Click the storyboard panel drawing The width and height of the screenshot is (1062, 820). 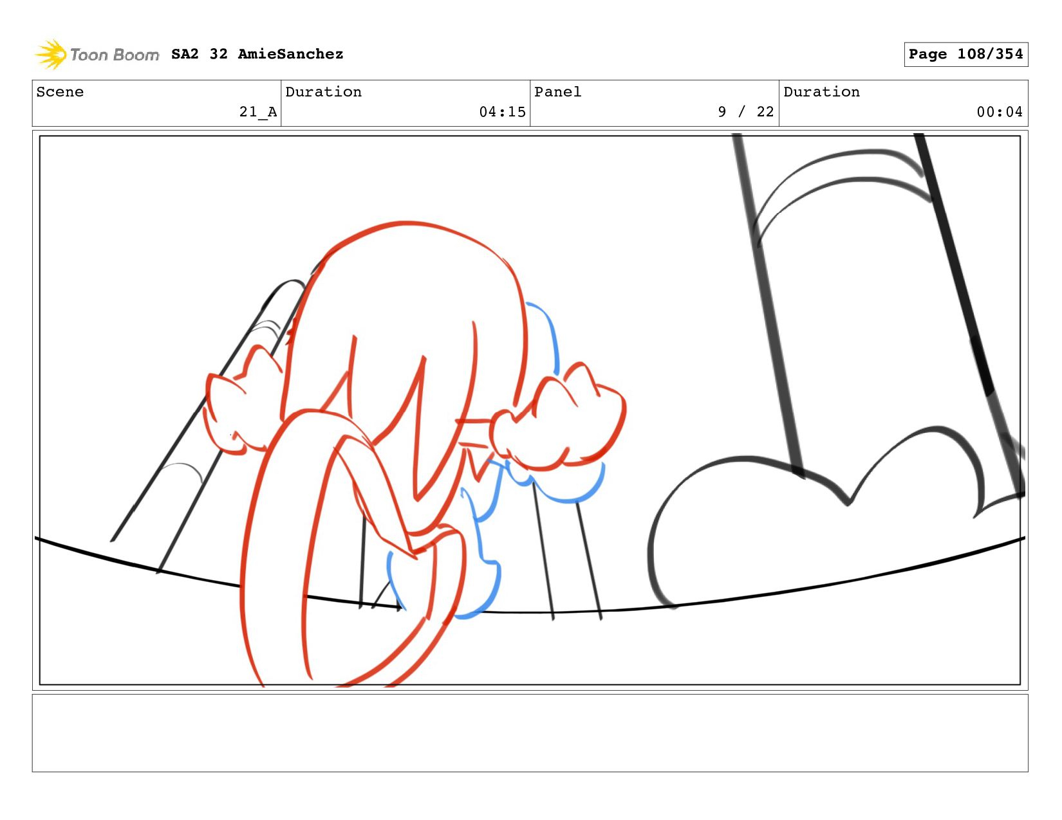[530, 410]
